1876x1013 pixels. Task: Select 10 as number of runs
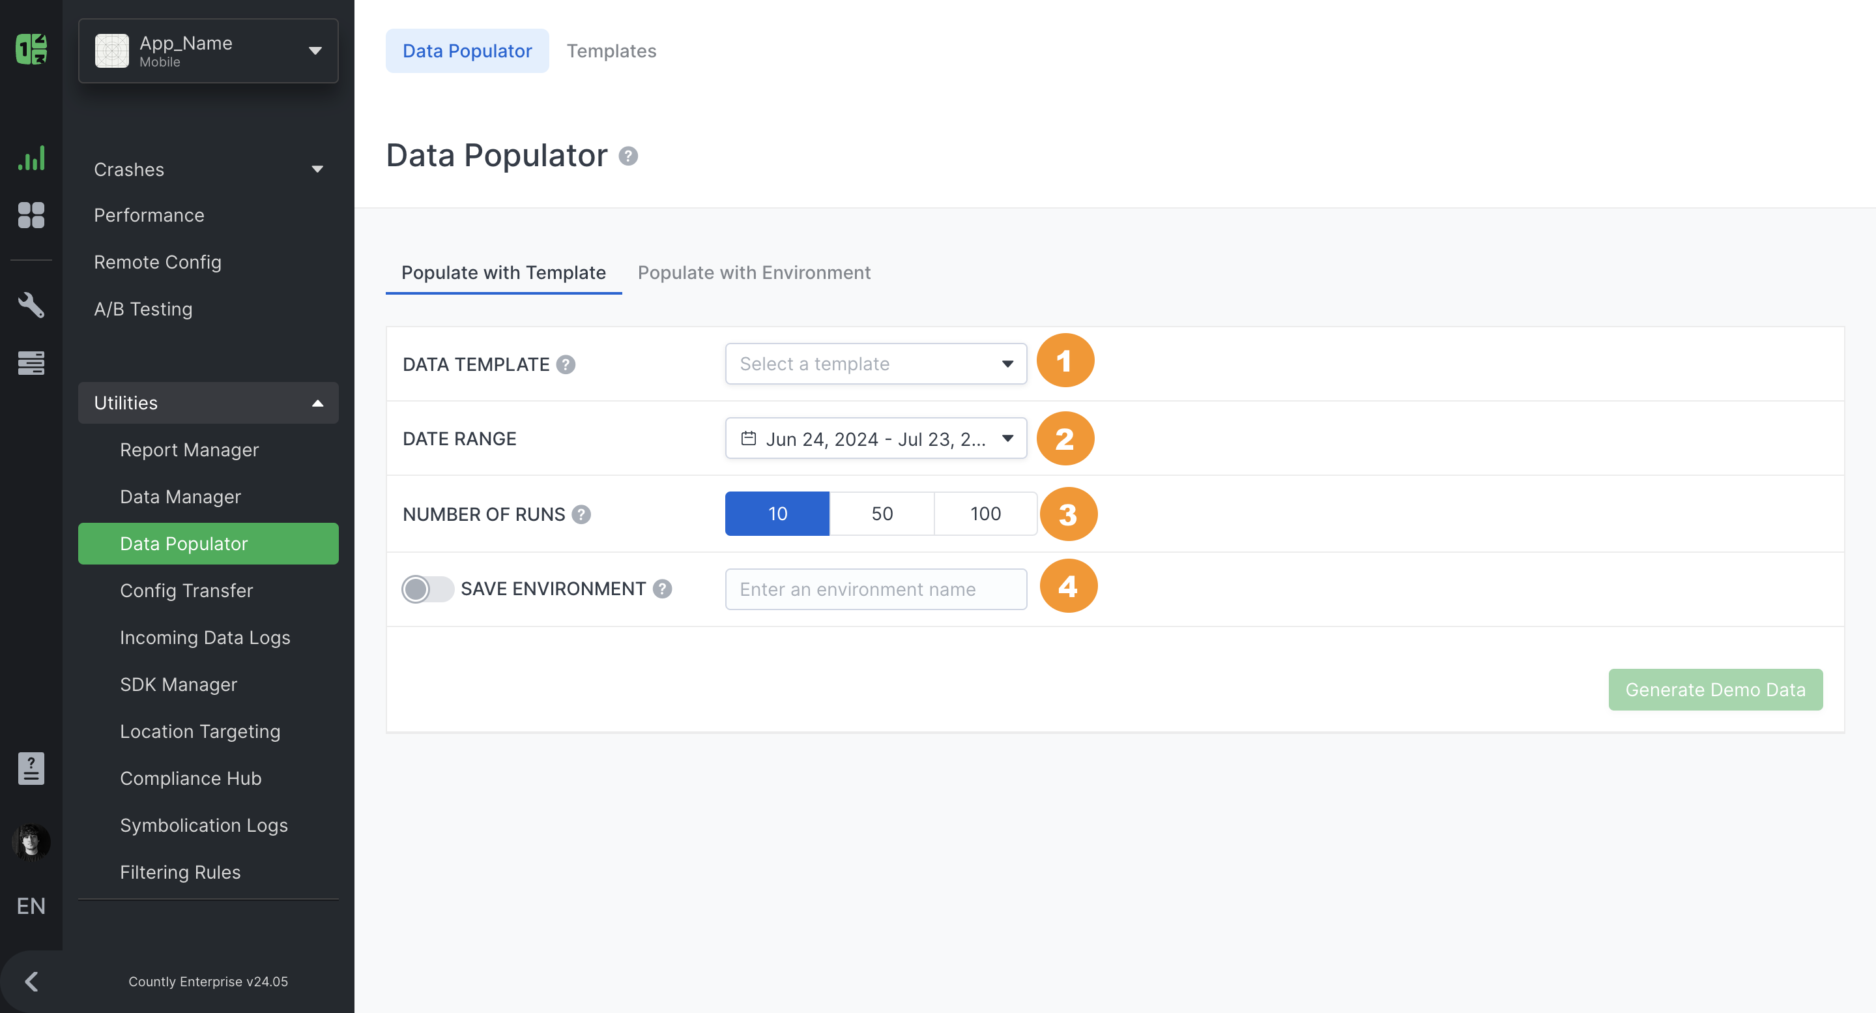777,514
